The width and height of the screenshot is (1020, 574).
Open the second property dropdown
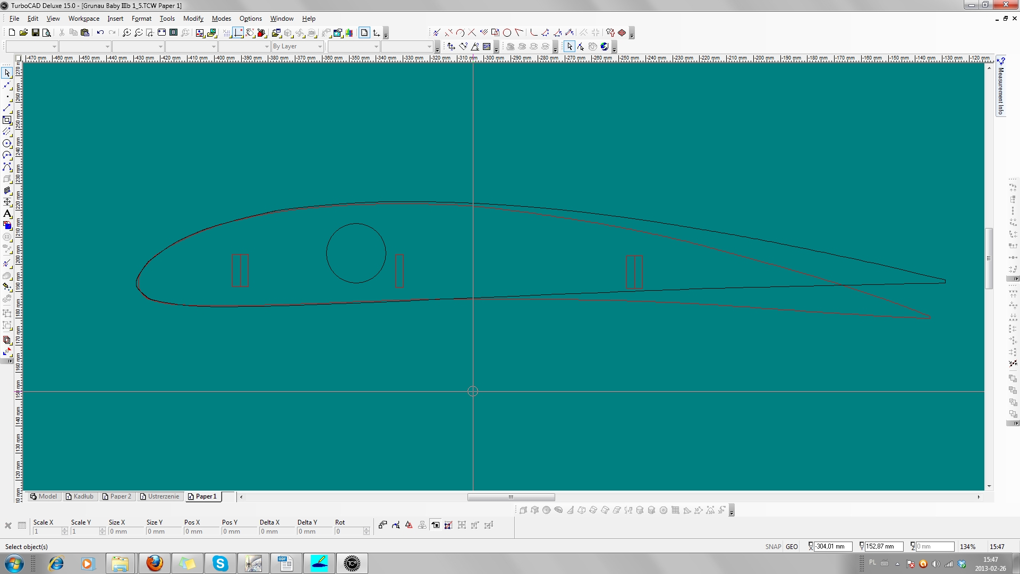click(85, 46)
